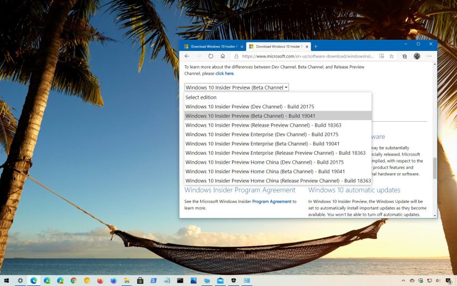Close the active Download Windows 10 tab

(307, 46)
